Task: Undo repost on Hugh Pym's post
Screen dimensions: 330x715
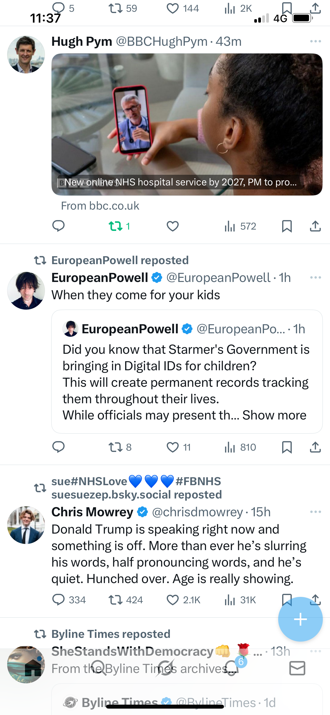Action: pos(116,226)
